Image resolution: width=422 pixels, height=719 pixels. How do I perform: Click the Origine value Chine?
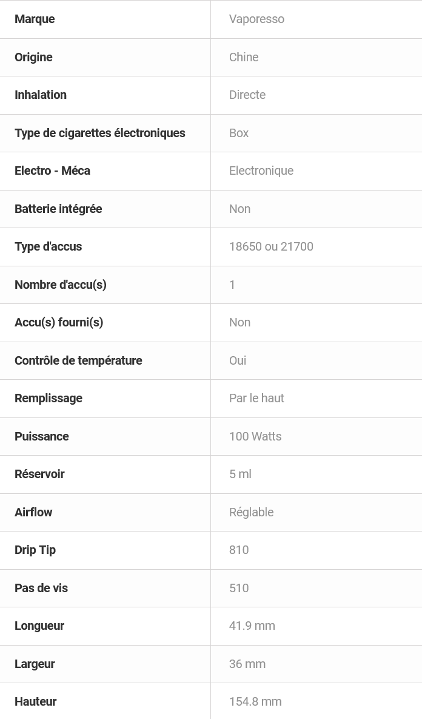pos(244,57)
